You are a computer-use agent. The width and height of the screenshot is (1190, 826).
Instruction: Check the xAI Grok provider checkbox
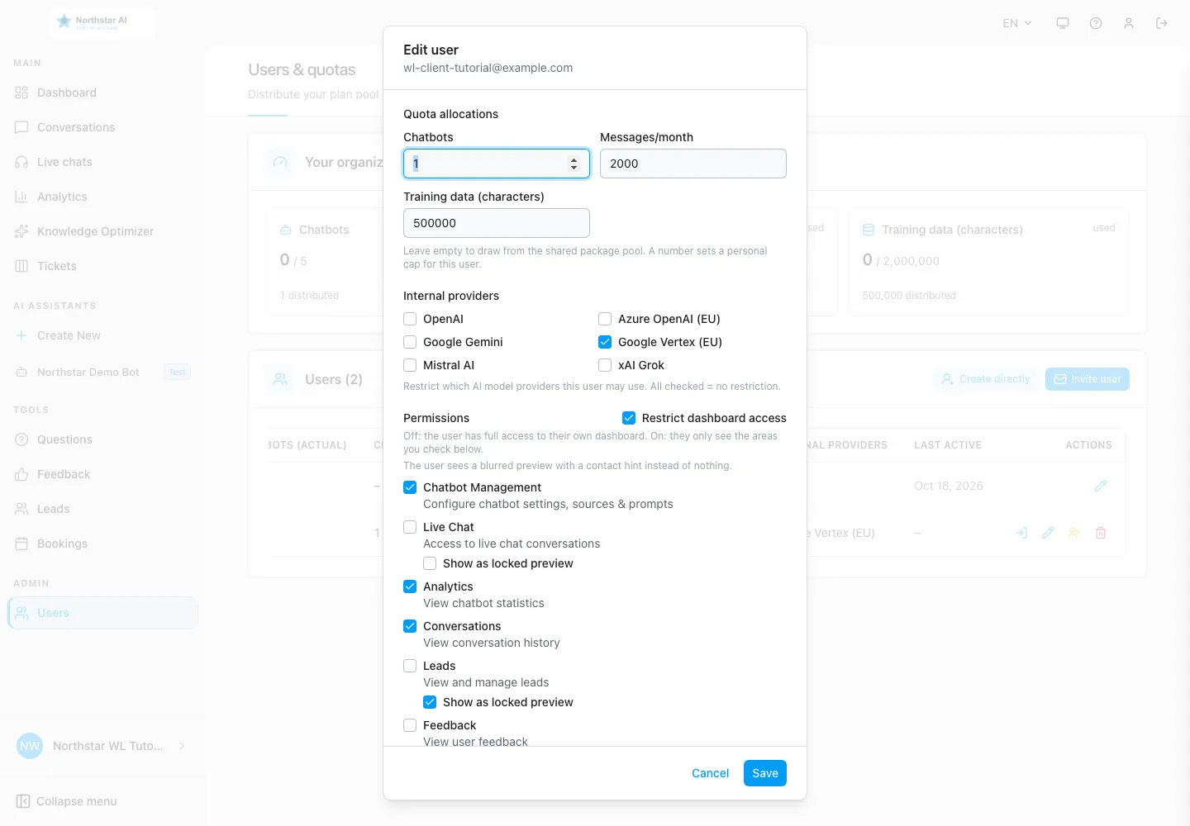(605, 365)
